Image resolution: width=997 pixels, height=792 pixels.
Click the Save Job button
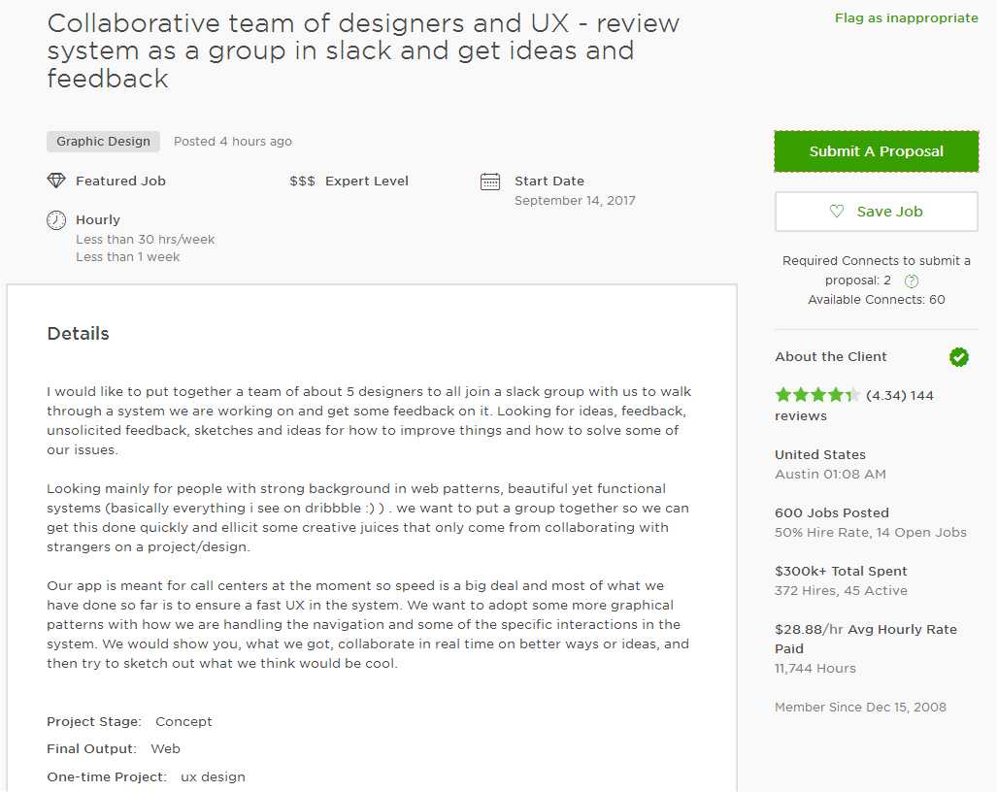pos(876,212)
